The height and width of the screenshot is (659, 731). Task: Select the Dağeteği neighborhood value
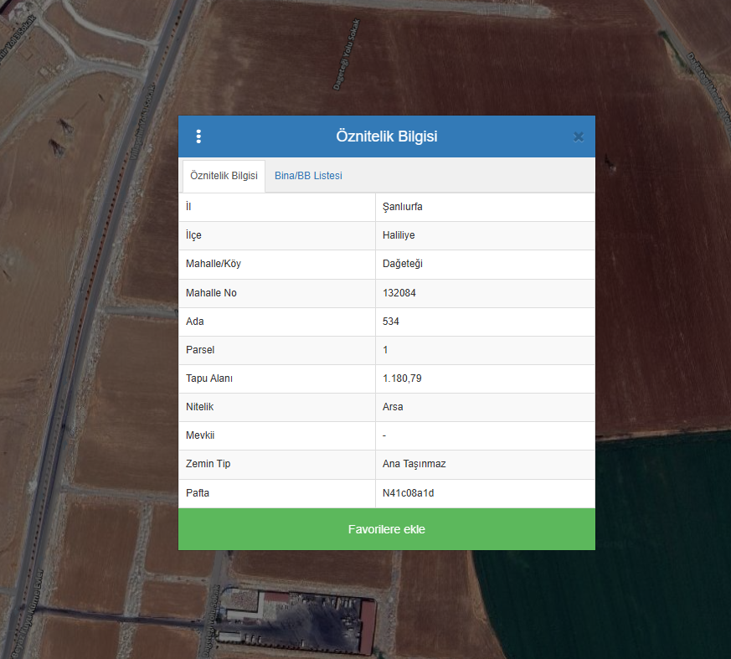403,264
